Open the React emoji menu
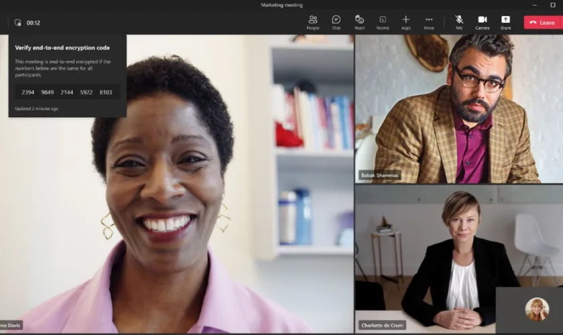The image size is (563, 335). pos(359,22)
